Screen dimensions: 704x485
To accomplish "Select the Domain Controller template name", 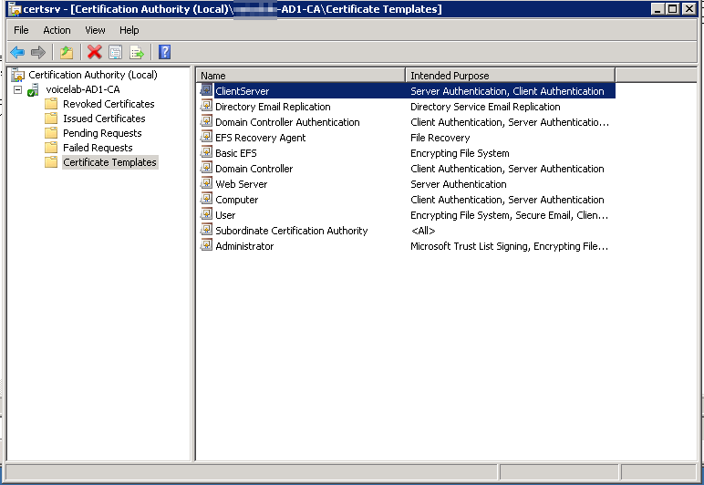I will tap(254, 169).
